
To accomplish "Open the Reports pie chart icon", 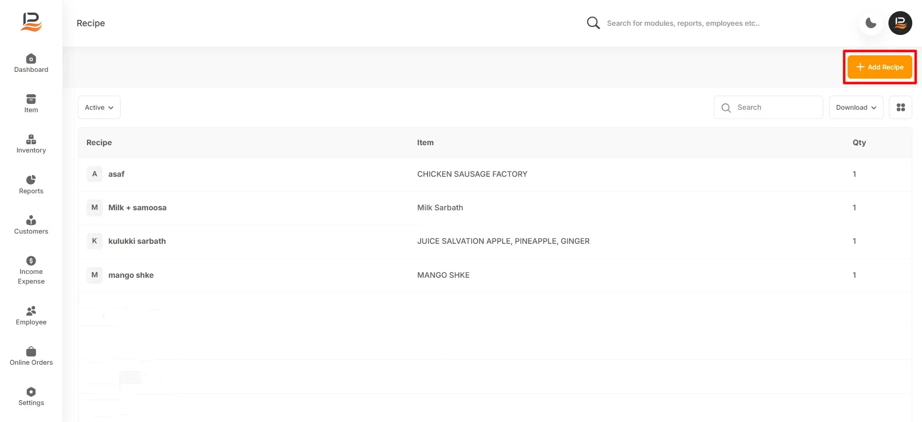I will coord(31,180).
